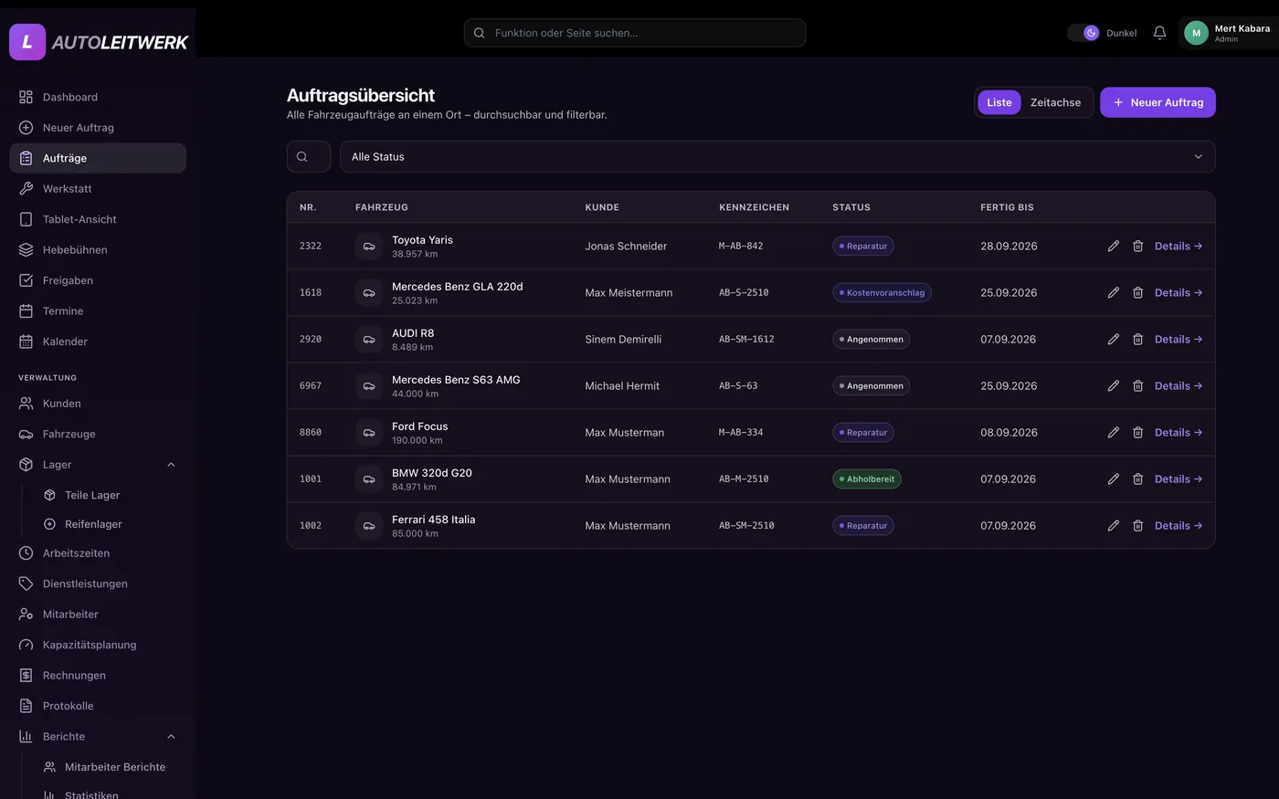Select Aufträge in the sidebar
The width and height of the screenshot is (1279, 799).
coord(98,158)
